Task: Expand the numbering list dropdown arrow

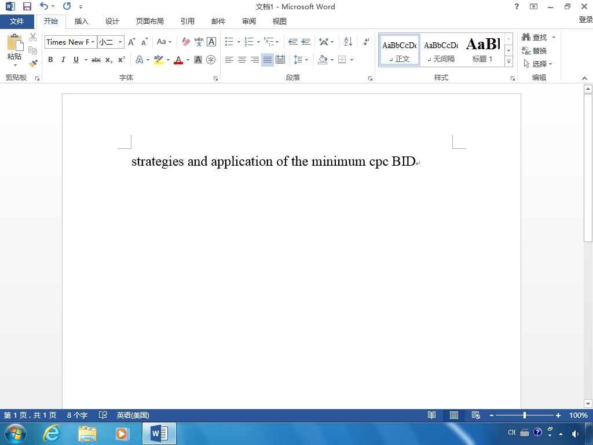Action: point(258,42)
